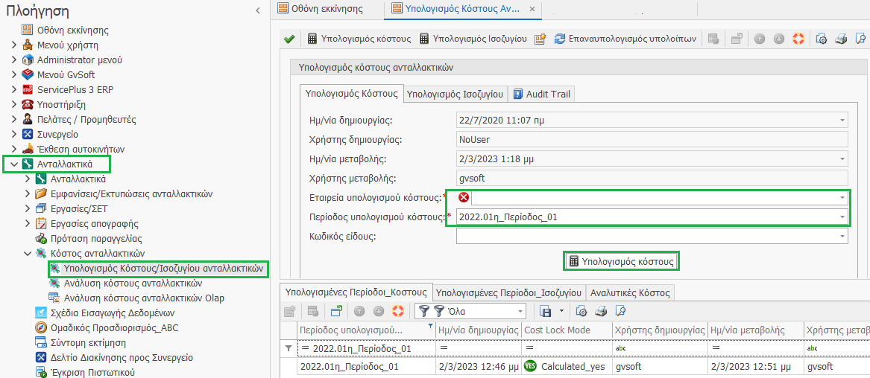870x378 pixels.
Task: Click save layout floppy icon in grid toolbar
Action: (546, 311)
